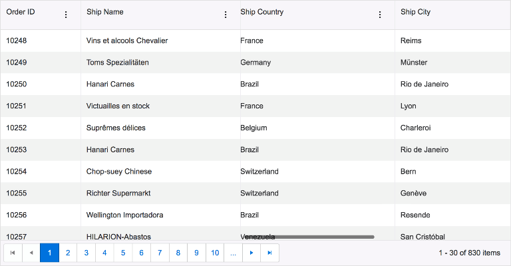
Task: Select the row for order 10248
Action: click(x=17, y=41)
